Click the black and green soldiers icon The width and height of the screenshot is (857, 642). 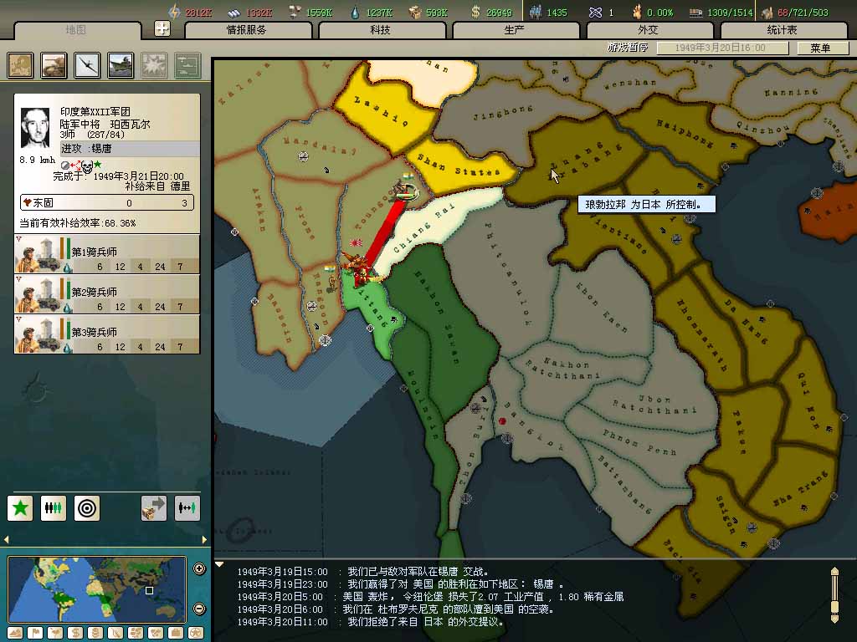pyautogui.click(x=54, y=507)
